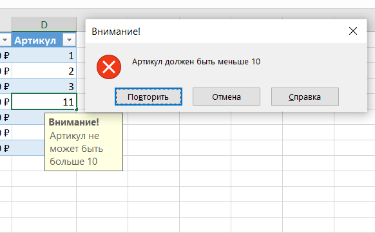Close the Внимание! dialog

point(353,31)
